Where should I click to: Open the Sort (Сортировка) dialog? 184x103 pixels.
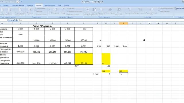tap(55, 11)
